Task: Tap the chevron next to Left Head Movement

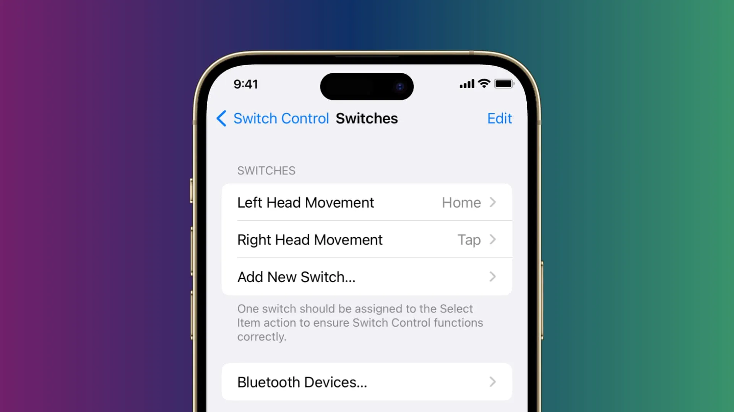Action: coord(493,202)
